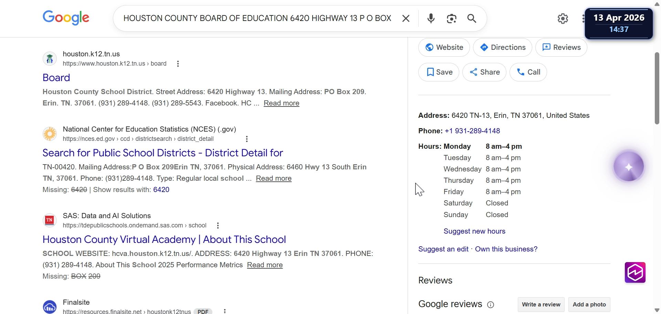This screenshot has width=661, height=314.
Task: Open quick settings gear icon
Action: click(x=563, y=19)
